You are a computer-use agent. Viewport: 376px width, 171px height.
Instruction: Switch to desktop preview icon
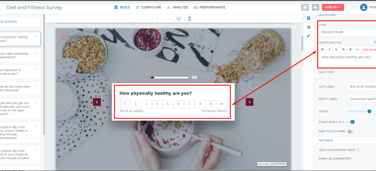click(179, 19)
